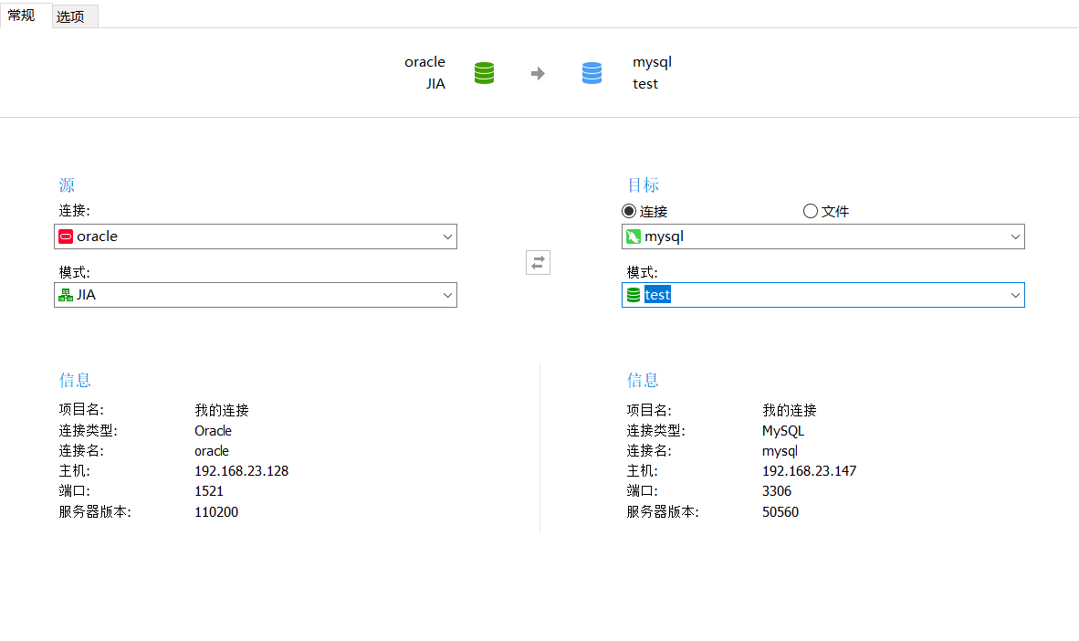Click the target 项目名 value 我的连接

click(790, 410)
